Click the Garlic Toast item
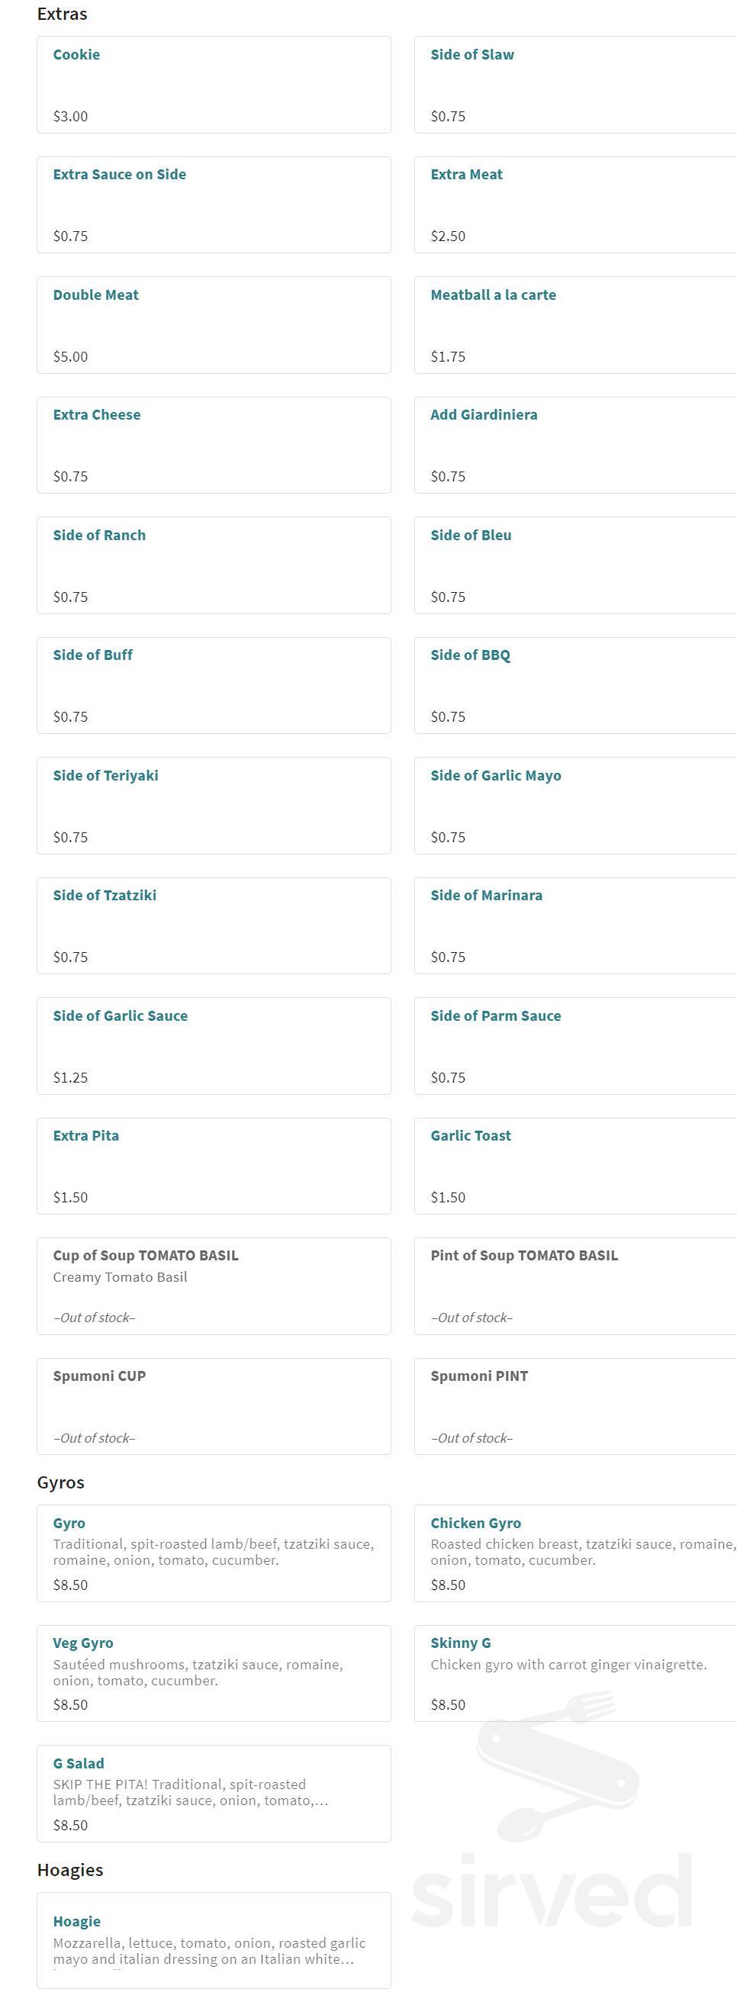737x1992 pixels. [x=575, y=1165]
